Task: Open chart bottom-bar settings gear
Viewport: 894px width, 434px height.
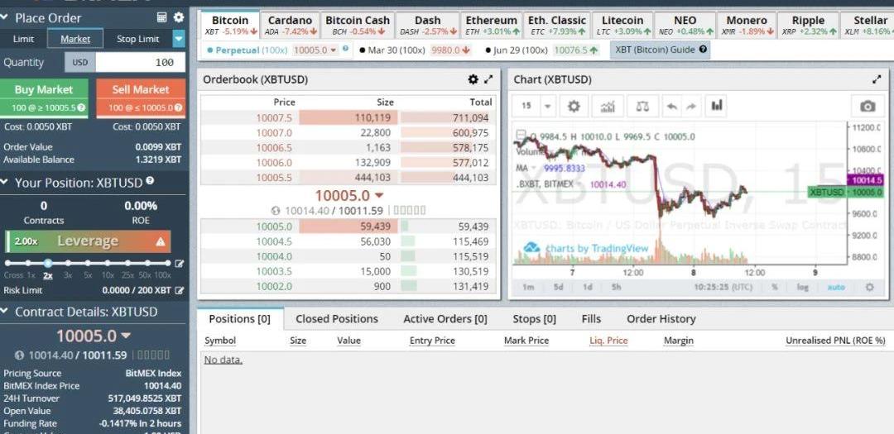Action: [869, 287]
